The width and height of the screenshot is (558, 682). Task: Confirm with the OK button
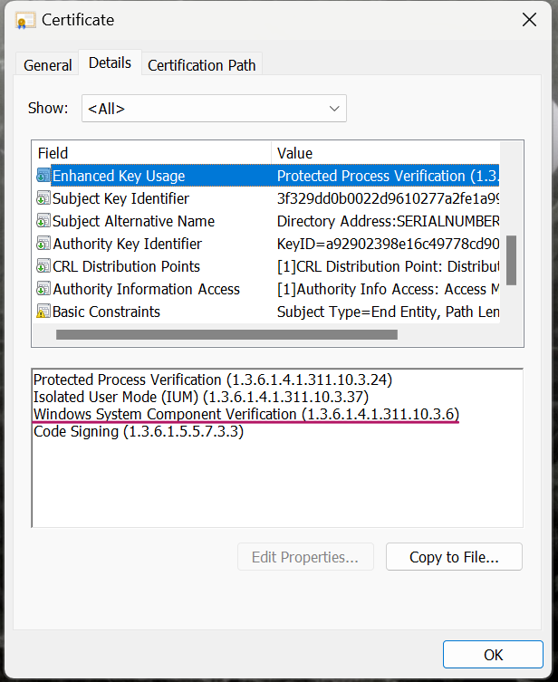[493, 654]
